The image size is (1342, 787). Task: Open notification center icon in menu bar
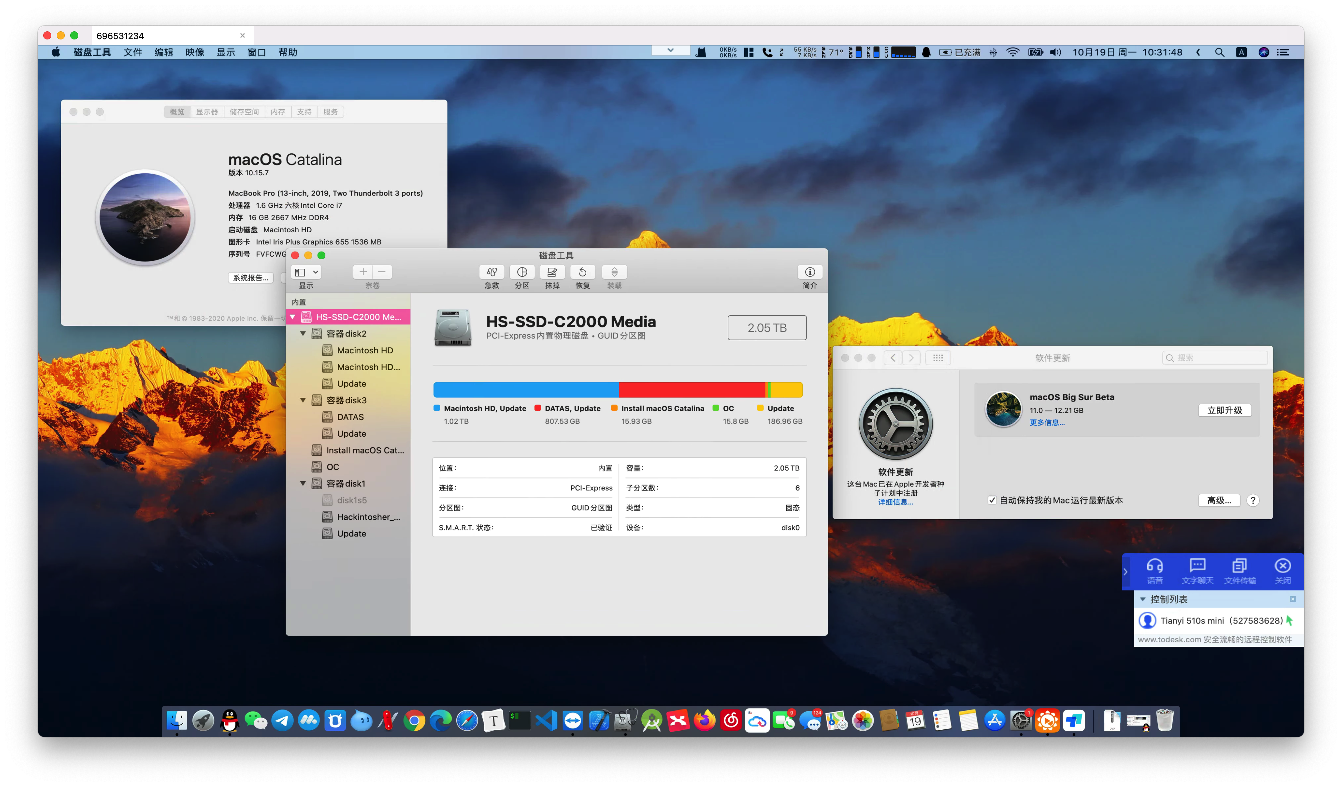(x=1283, y=52)
